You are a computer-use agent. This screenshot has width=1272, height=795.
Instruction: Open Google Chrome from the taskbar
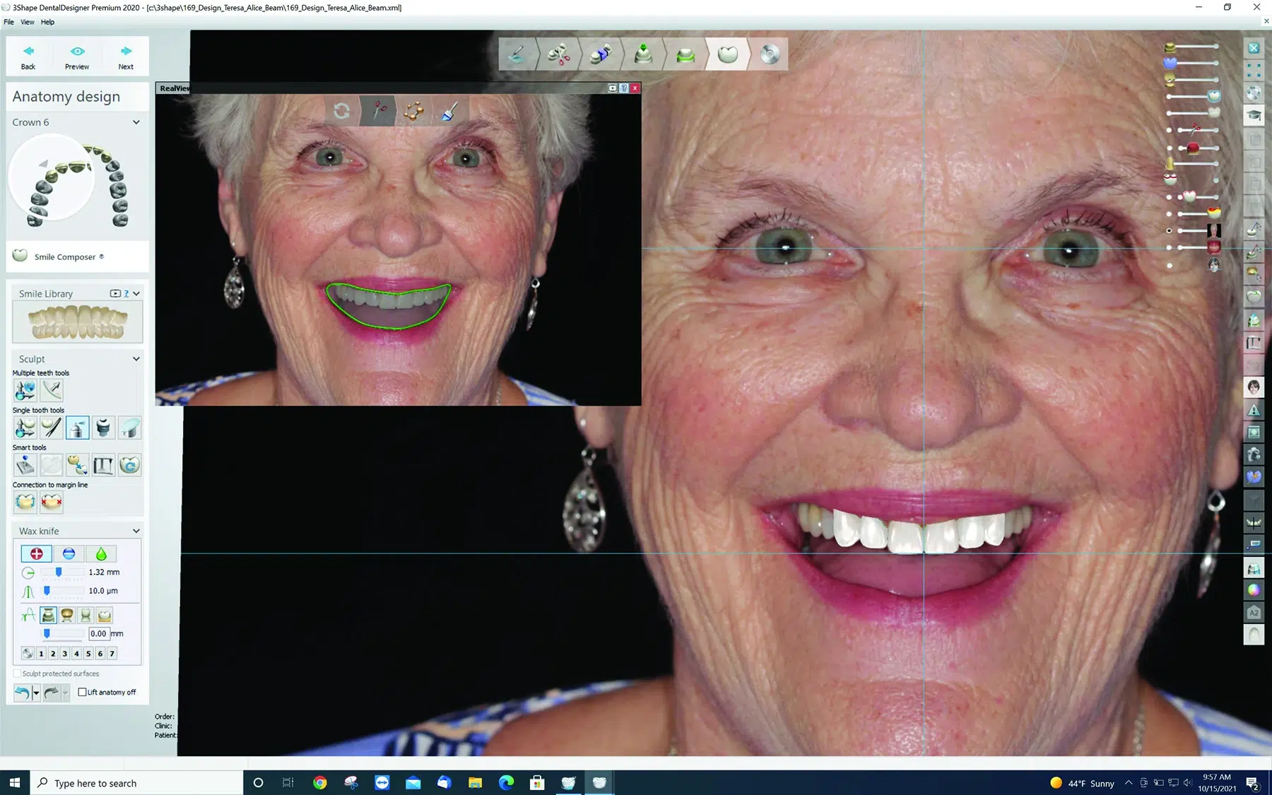click(x=320, y=782)
